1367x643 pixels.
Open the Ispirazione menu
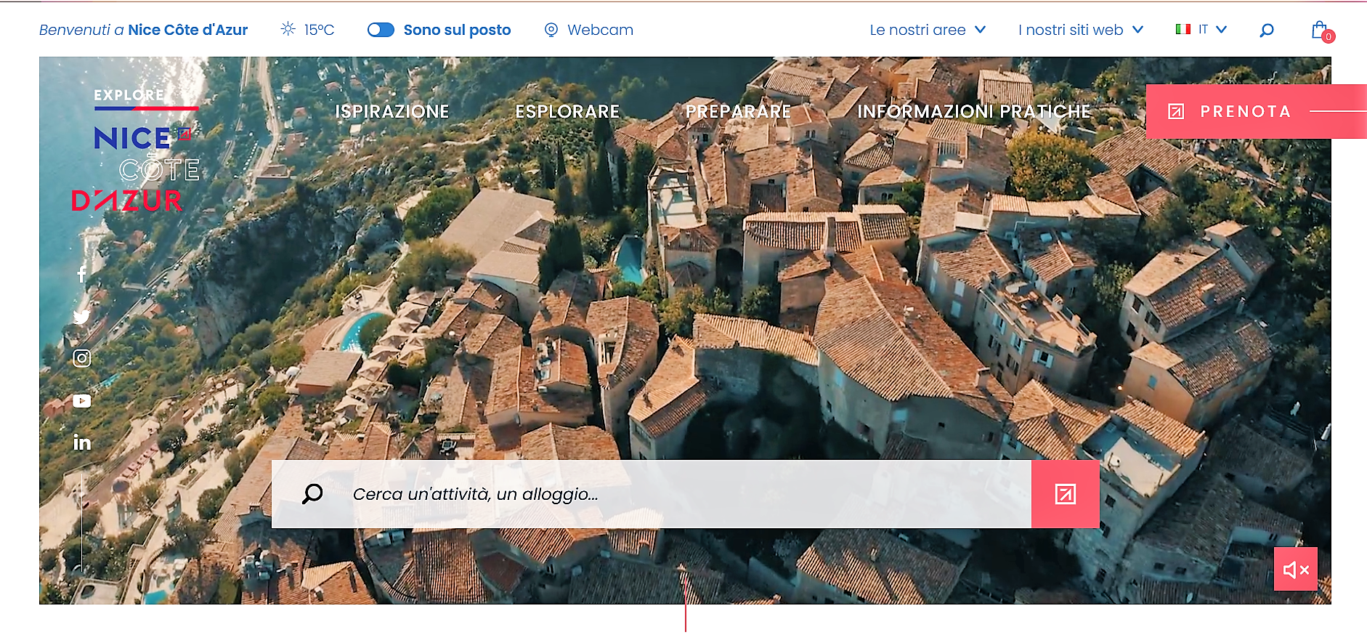click(392, 112)
